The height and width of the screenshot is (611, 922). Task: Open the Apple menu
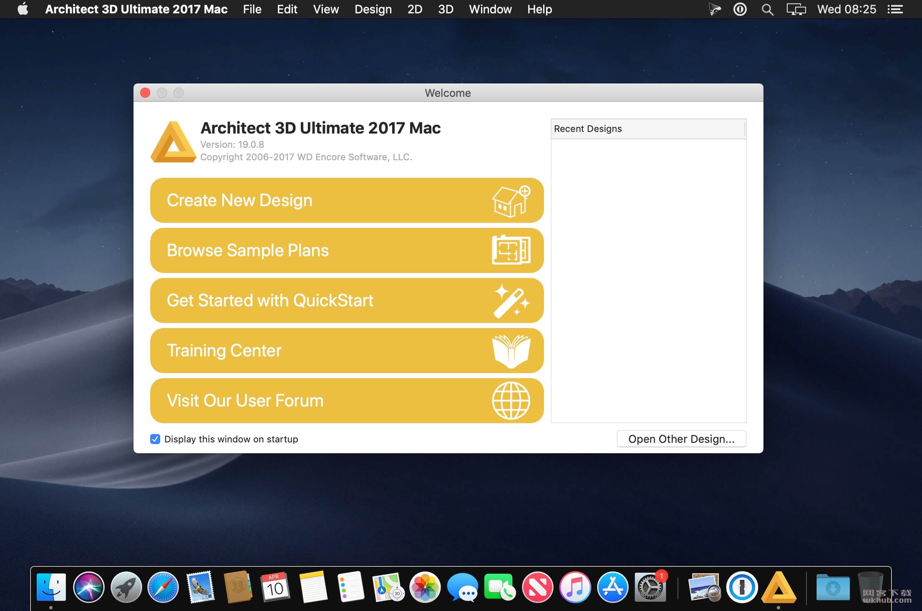click(23, 9)
